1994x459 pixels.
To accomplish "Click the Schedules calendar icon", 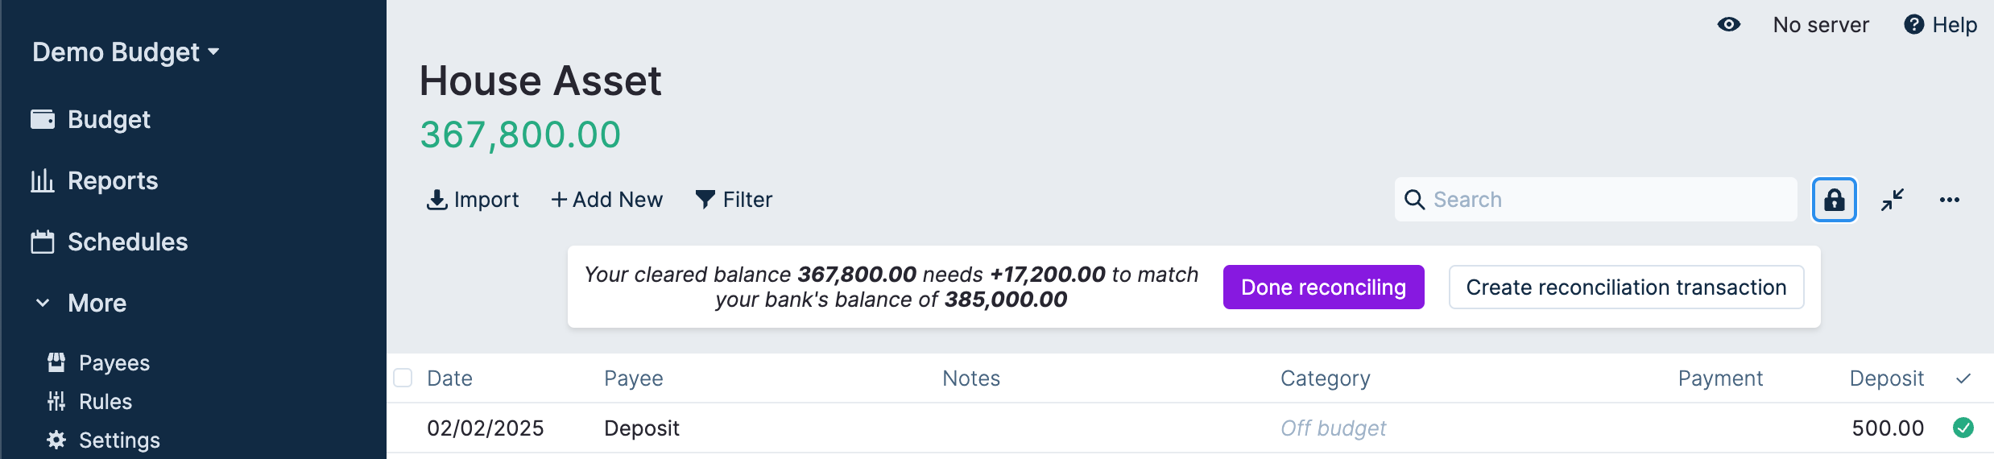I will click(x=43, y=242).
